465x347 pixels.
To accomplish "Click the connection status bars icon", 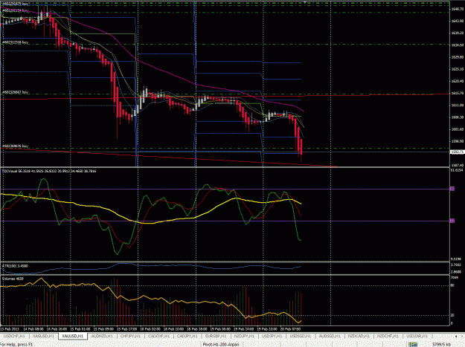I will click(x=413, y=344).
